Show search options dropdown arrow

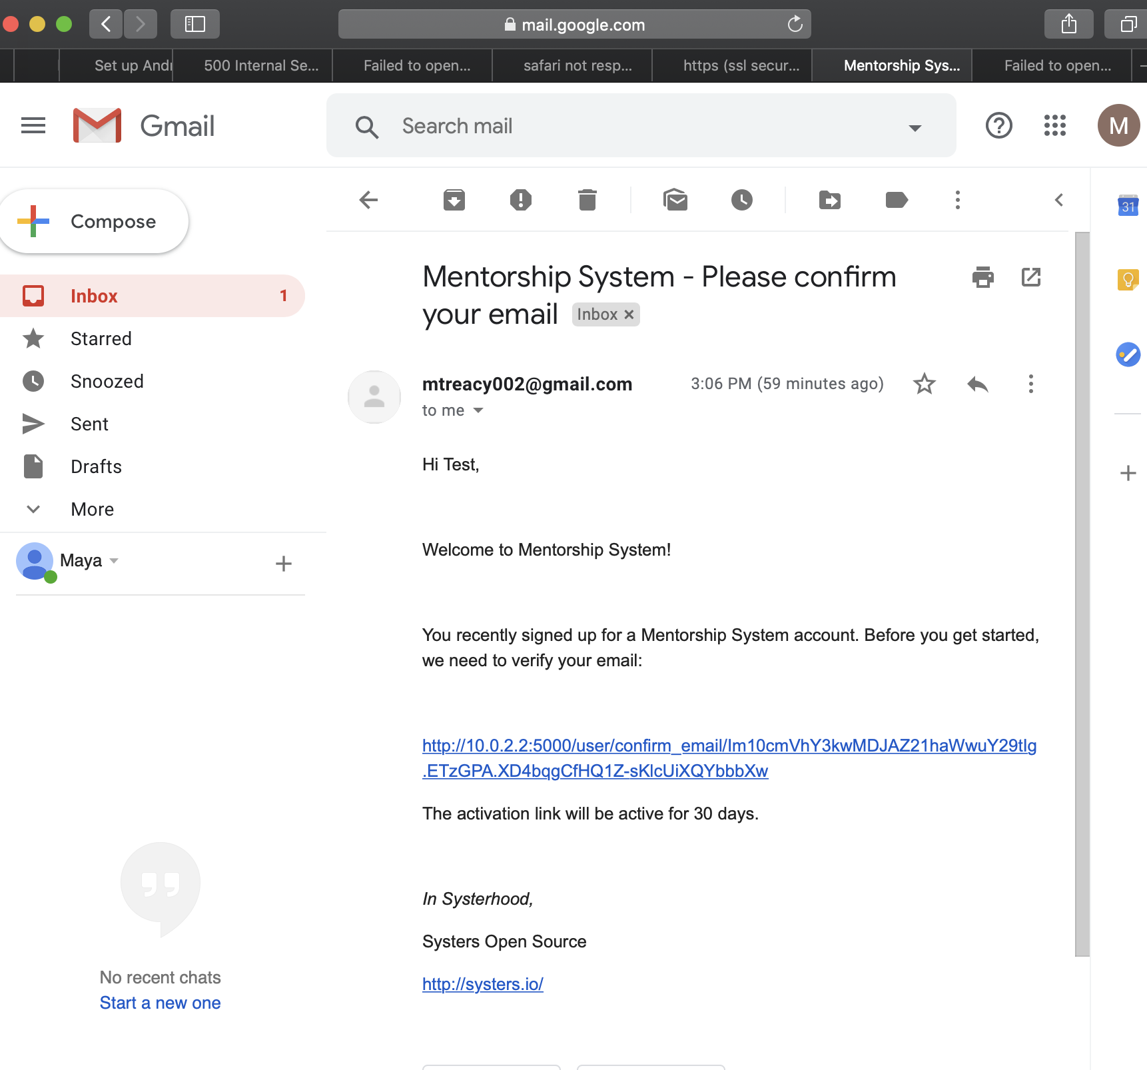click(x=915, y=128)
